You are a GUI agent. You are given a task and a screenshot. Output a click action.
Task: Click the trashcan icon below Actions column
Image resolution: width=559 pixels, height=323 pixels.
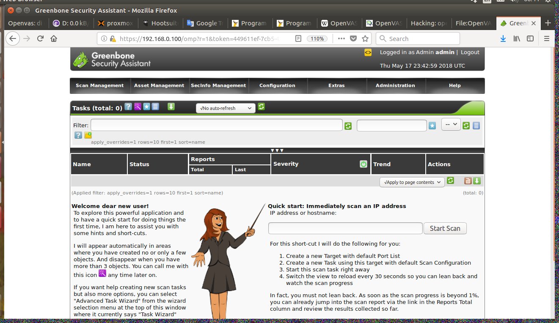click(468, 181)
